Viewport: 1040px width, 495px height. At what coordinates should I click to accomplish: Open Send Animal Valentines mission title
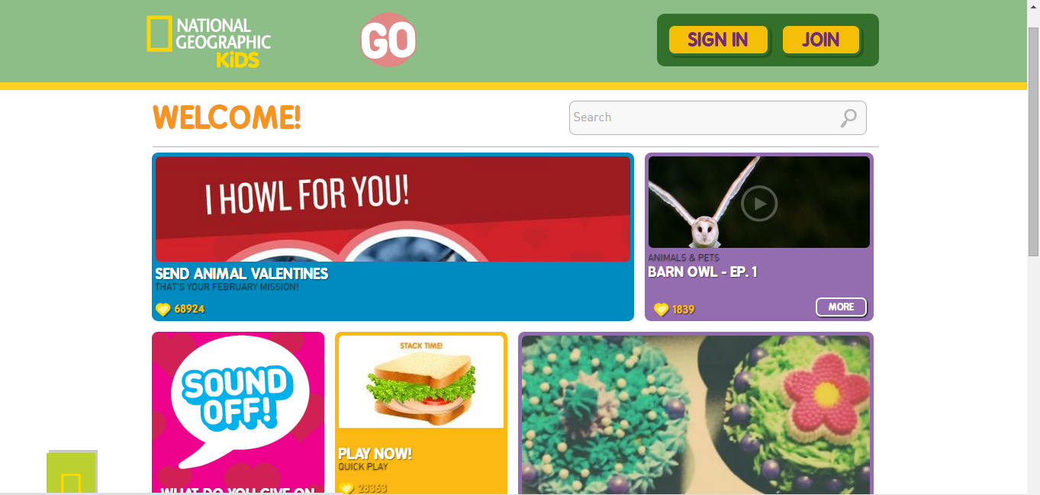click(x=241, y=274)
